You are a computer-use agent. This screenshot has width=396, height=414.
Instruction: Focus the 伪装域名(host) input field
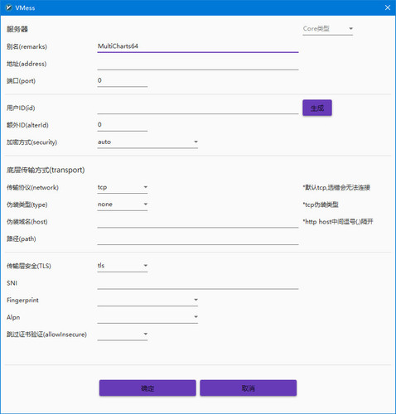198,222
